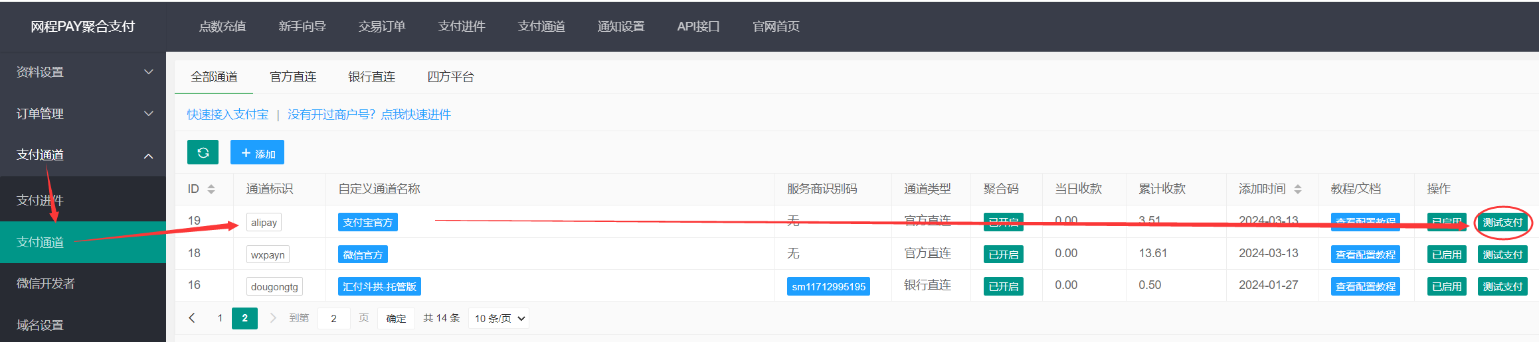Select 微信开发者 in the sidebar

click(x=46, y=284)
